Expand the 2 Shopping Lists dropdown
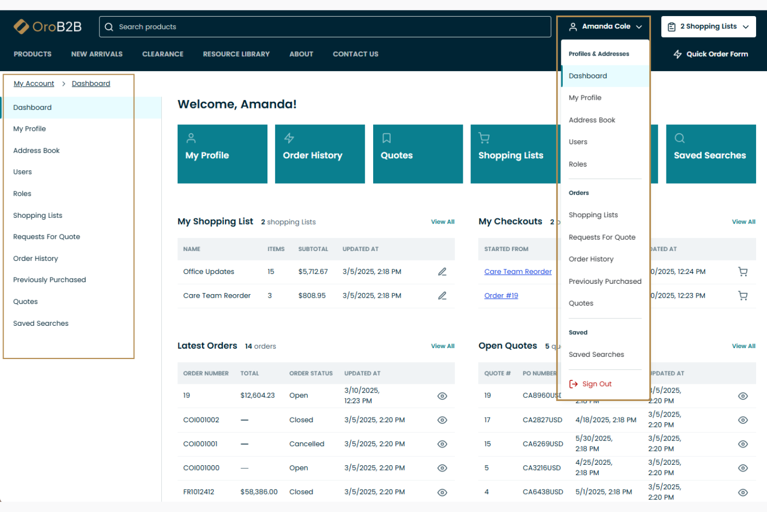This screenshot has width=767, height=512. click(708, 26)
